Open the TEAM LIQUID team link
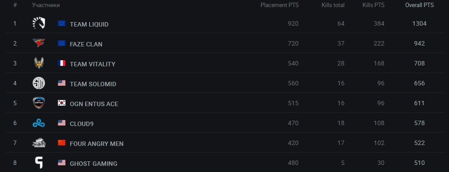449x172 pixels. 89,24
